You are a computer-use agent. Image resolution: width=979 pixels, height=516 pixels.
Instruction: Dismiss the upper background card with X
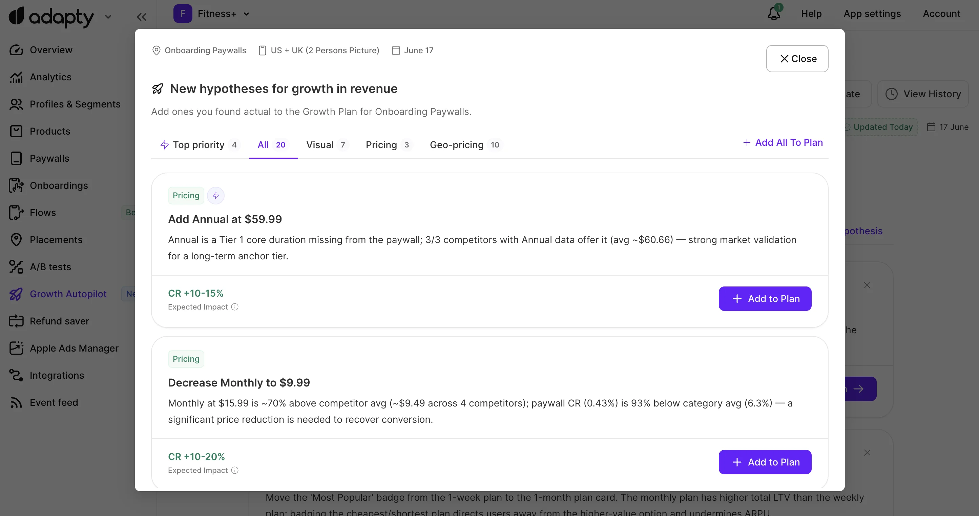[867, 285]
